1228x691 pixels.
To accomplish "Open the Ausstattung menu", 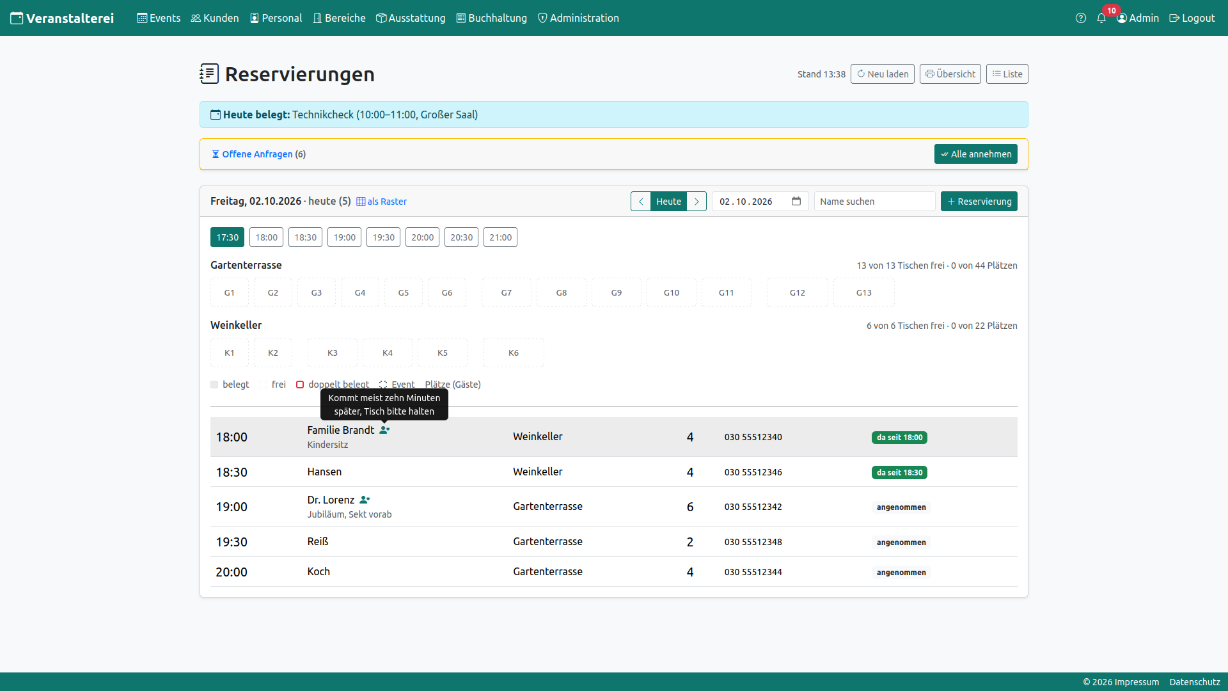I will click(x=411, y=18).
